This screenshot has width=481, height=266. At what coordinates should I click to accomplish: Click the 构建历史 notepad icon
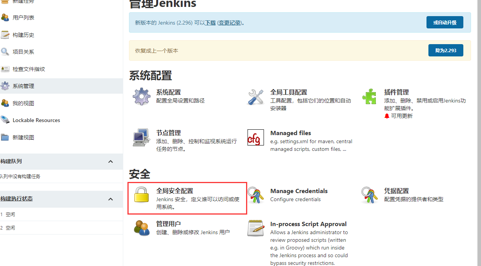pos(5,35)
